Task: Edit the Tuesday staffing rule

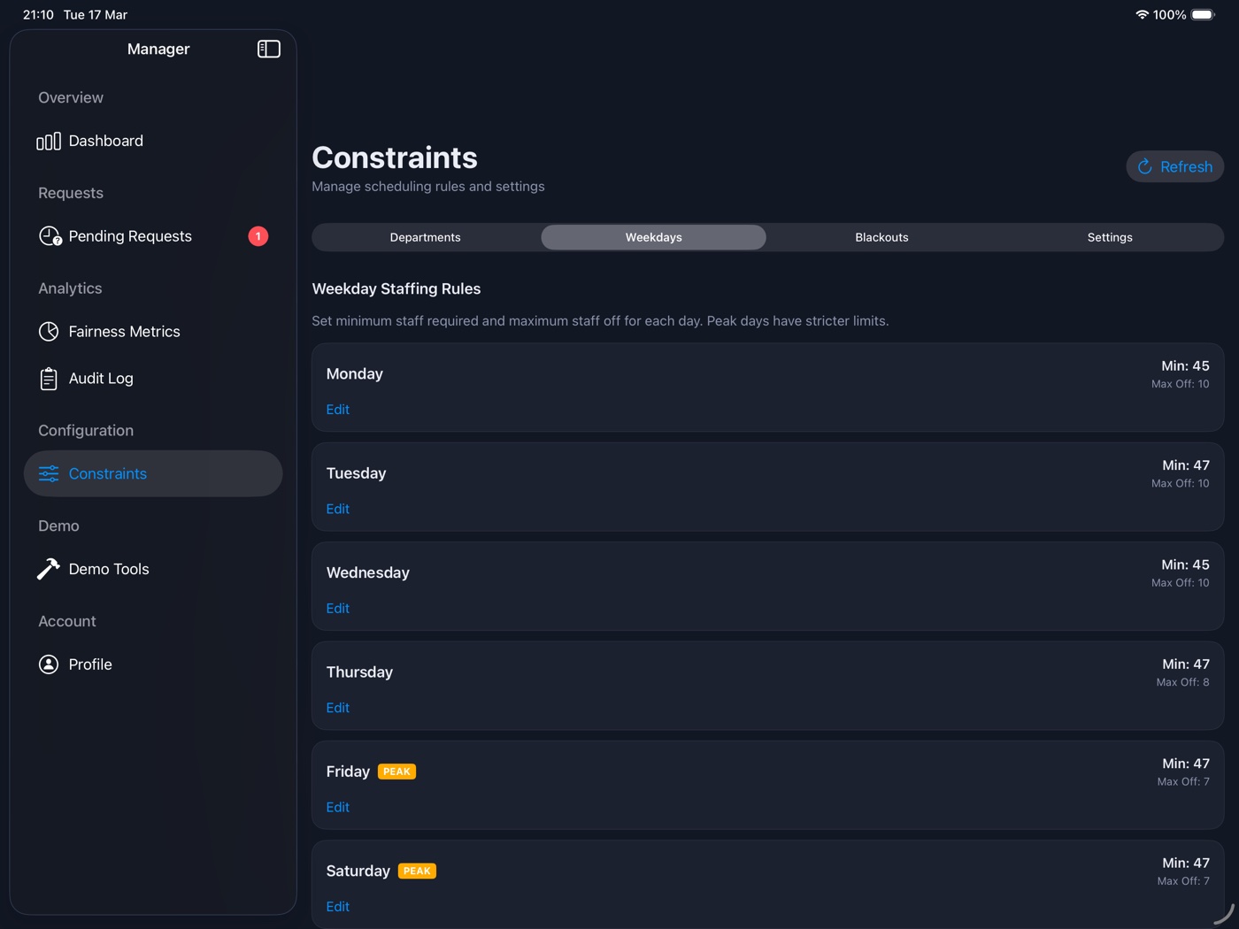Action: 338,509
